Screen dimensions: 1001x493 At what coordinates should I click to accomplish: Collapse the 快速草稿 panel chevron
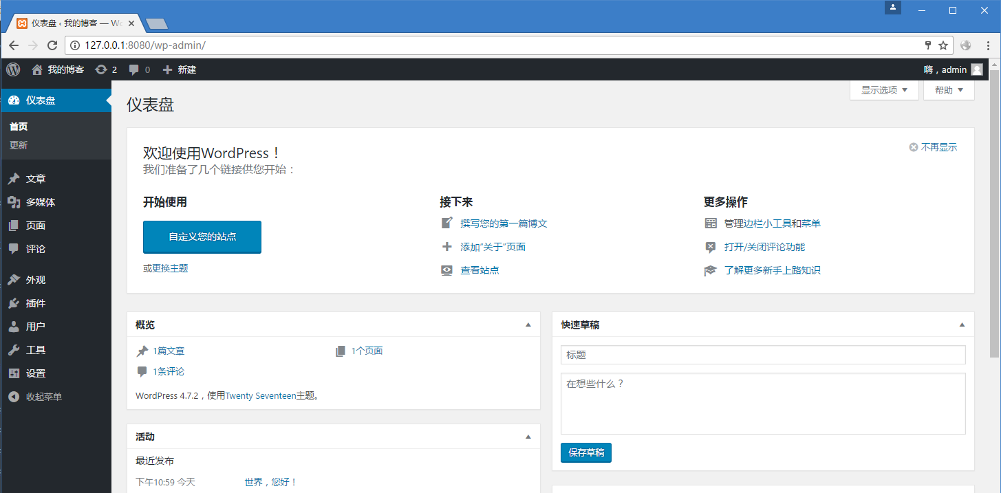961,324
